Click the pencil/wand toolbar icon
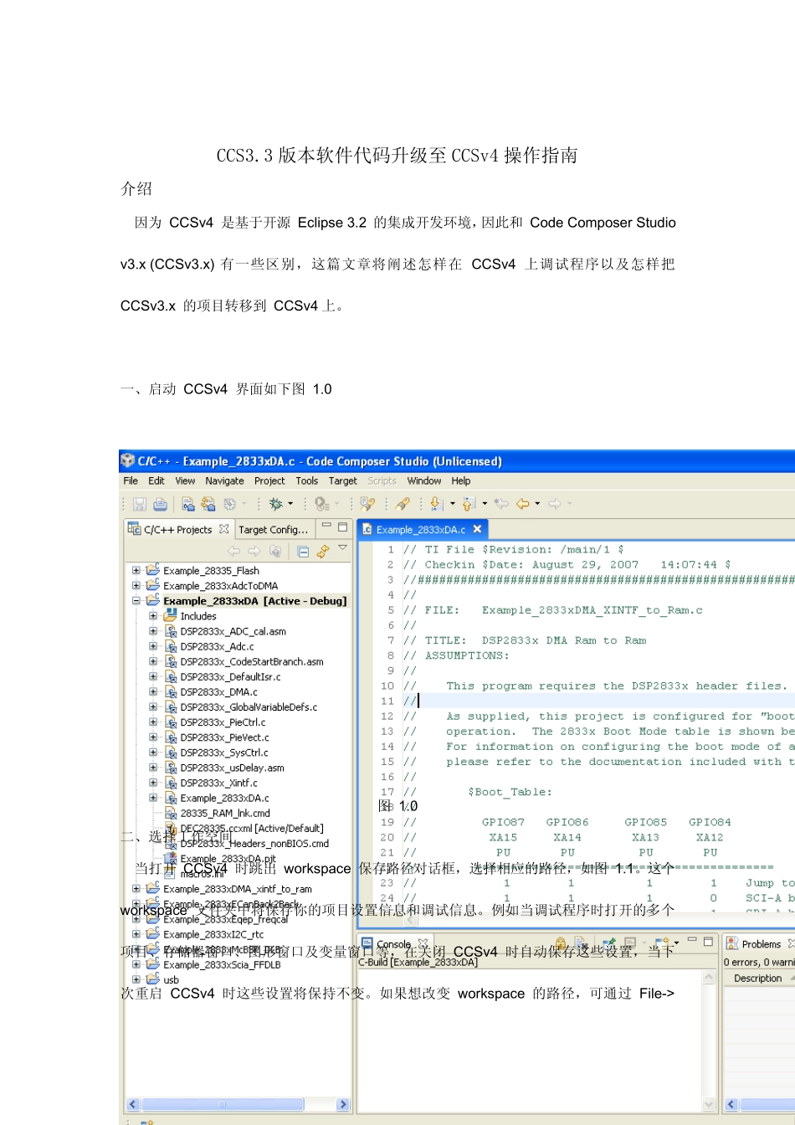The image size is (795, 1125). point(403,504)
